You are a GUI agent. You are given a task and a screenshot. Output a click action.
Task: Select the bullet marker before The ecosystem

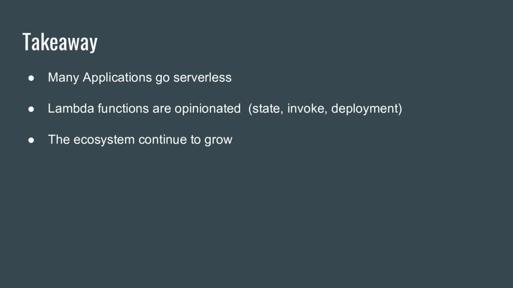click(31, 140)
